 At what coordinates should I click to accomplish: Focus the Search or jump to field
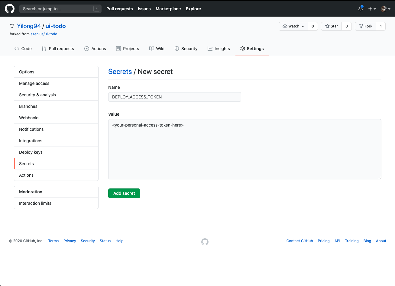60,9
